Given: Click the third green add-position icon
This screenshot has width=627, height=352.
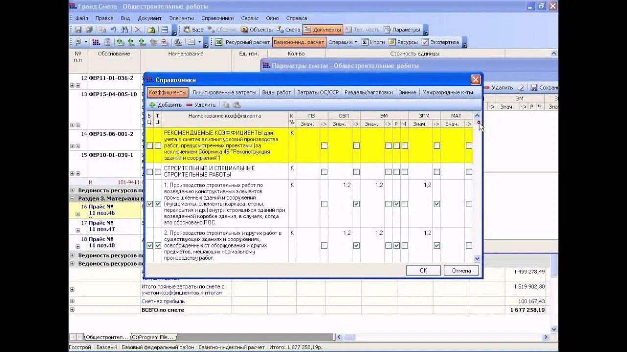Looking at the screenshot, I should (143, 42).
